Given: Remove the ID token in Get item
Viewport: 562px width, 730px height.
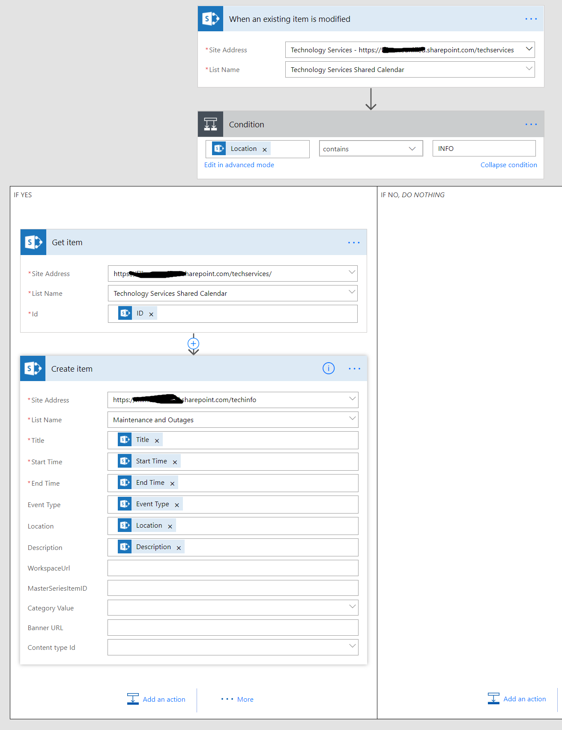Looking at the screenshot, I should point(151,314).
